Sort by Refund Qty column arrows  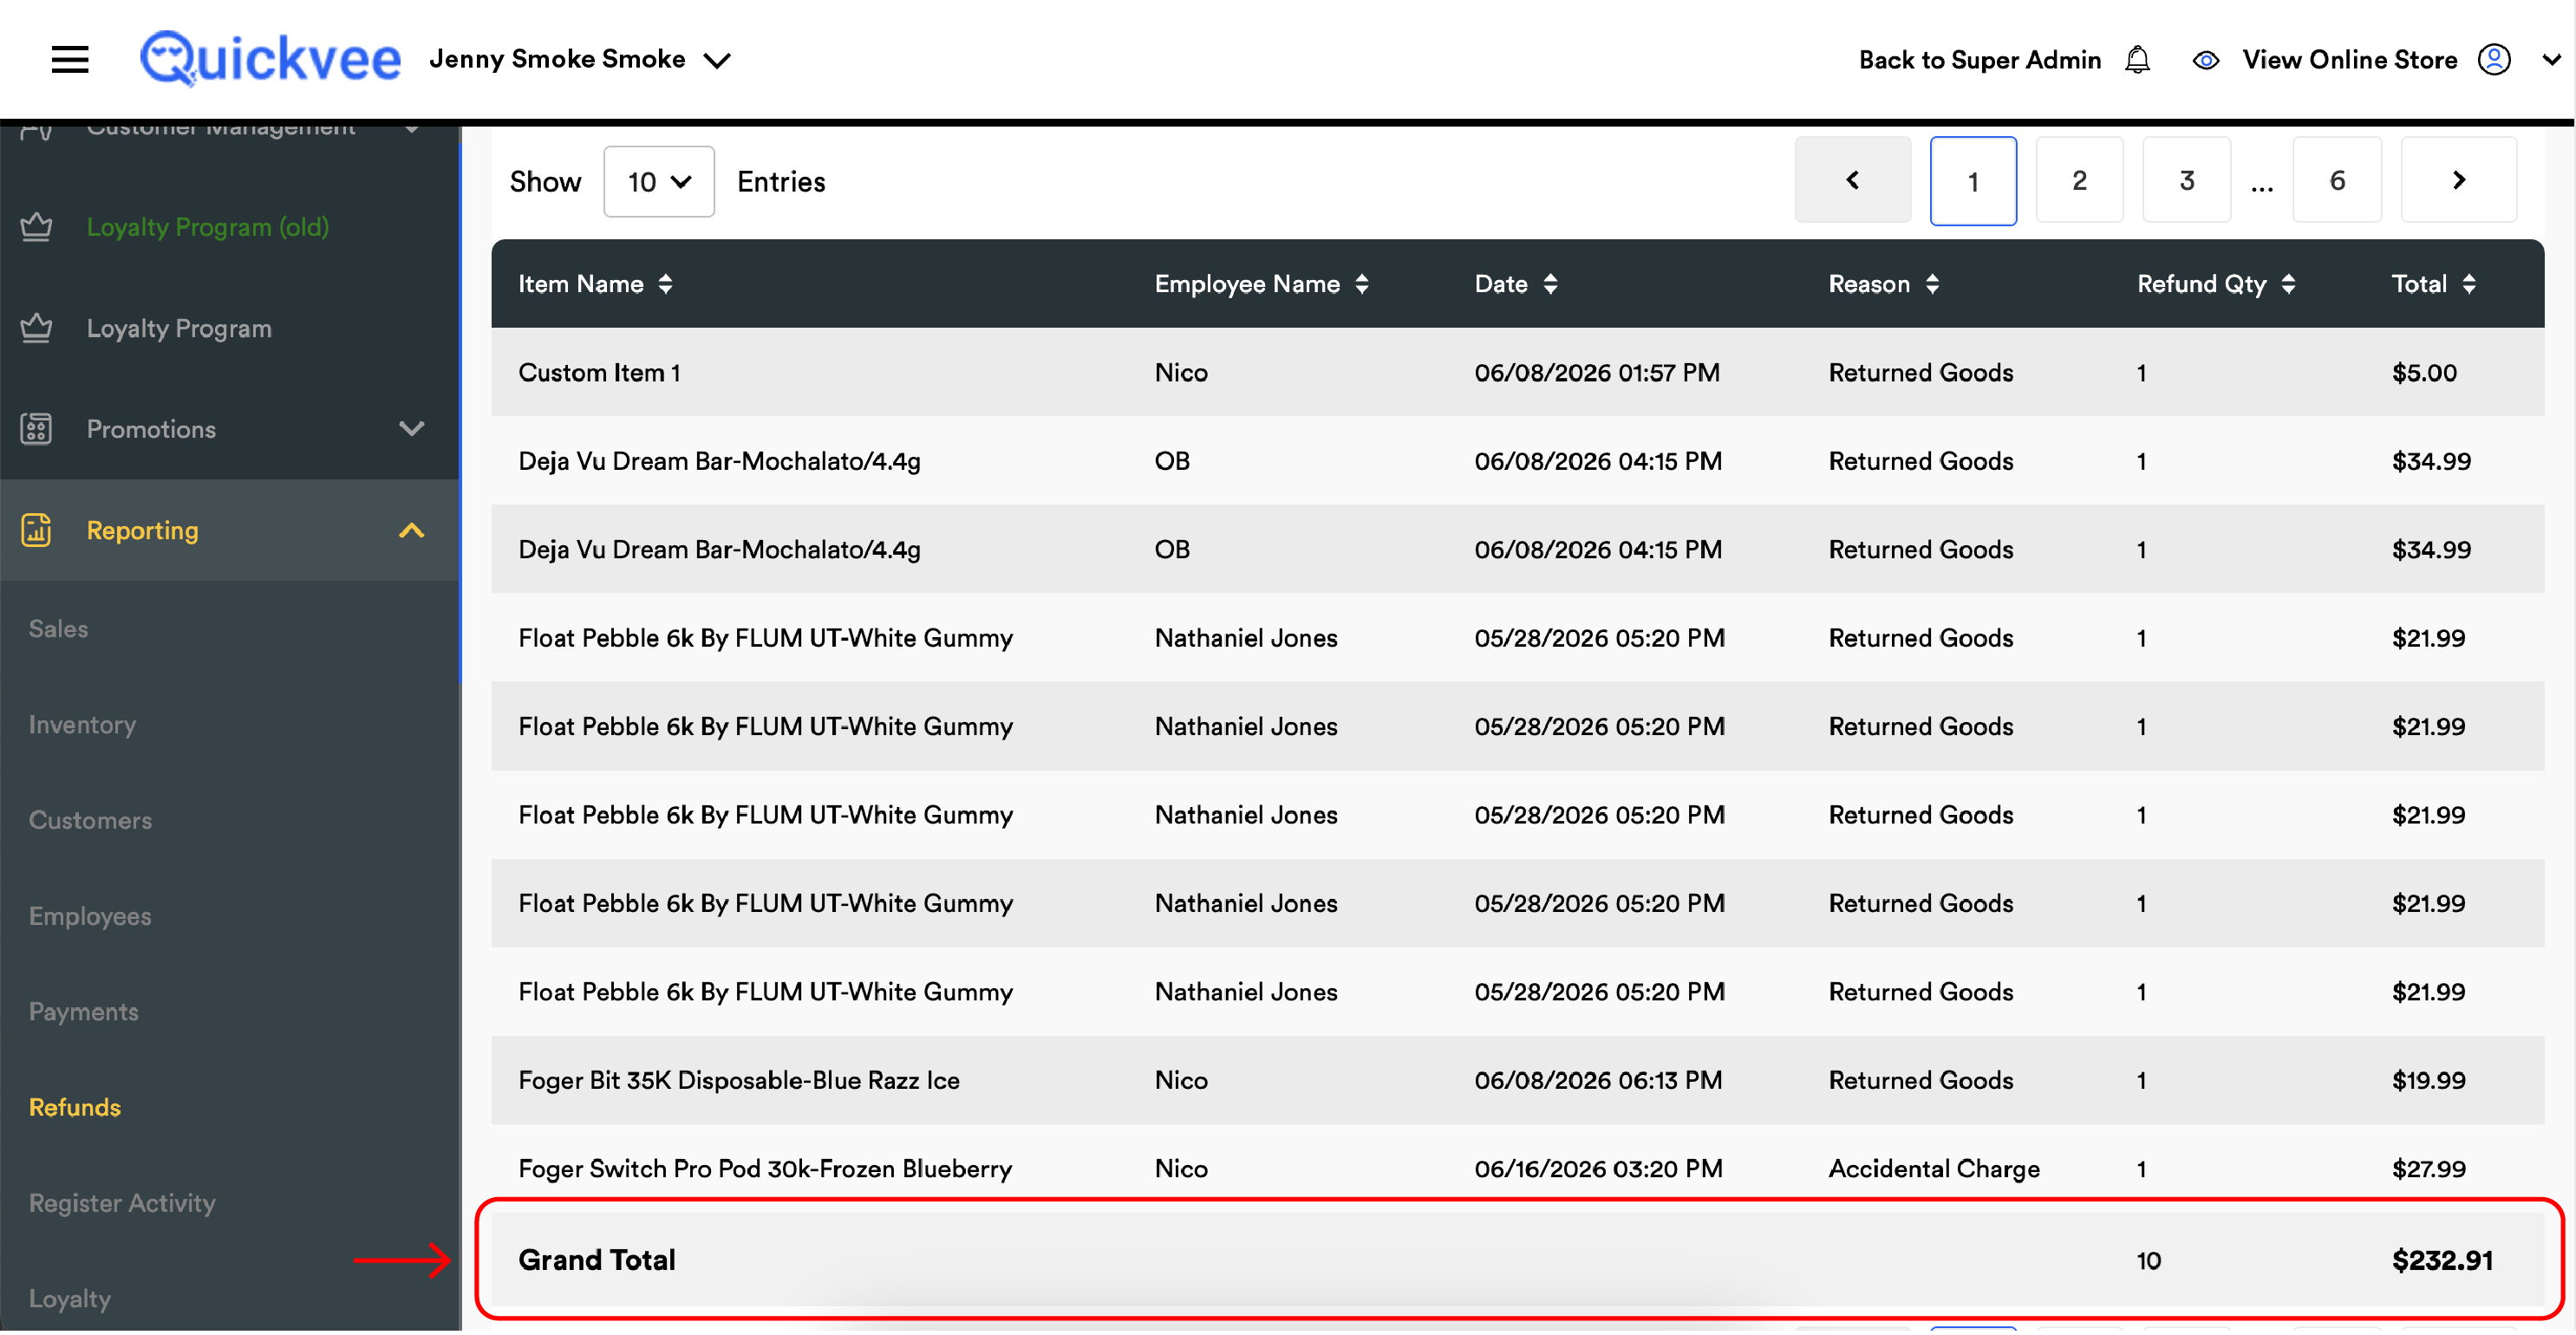[2288, 284]
